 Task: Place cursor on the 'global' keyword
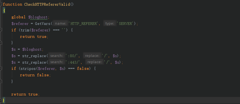[18, 17]
